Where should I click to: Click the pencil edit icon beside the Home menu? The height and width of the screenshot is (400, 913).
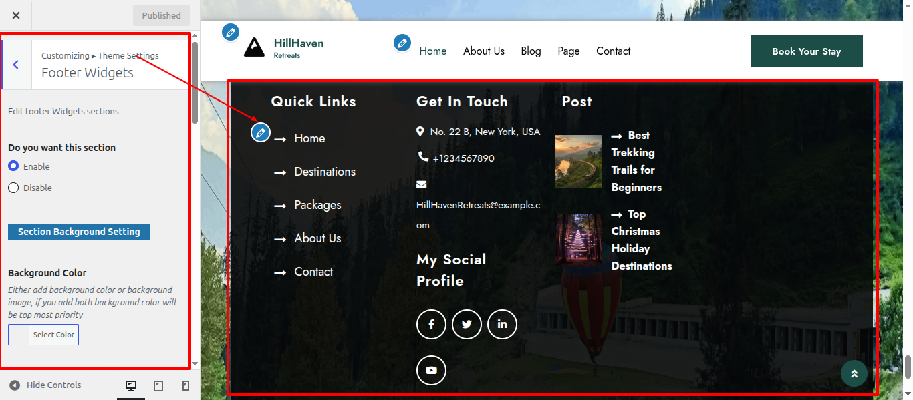click(402, 43)
